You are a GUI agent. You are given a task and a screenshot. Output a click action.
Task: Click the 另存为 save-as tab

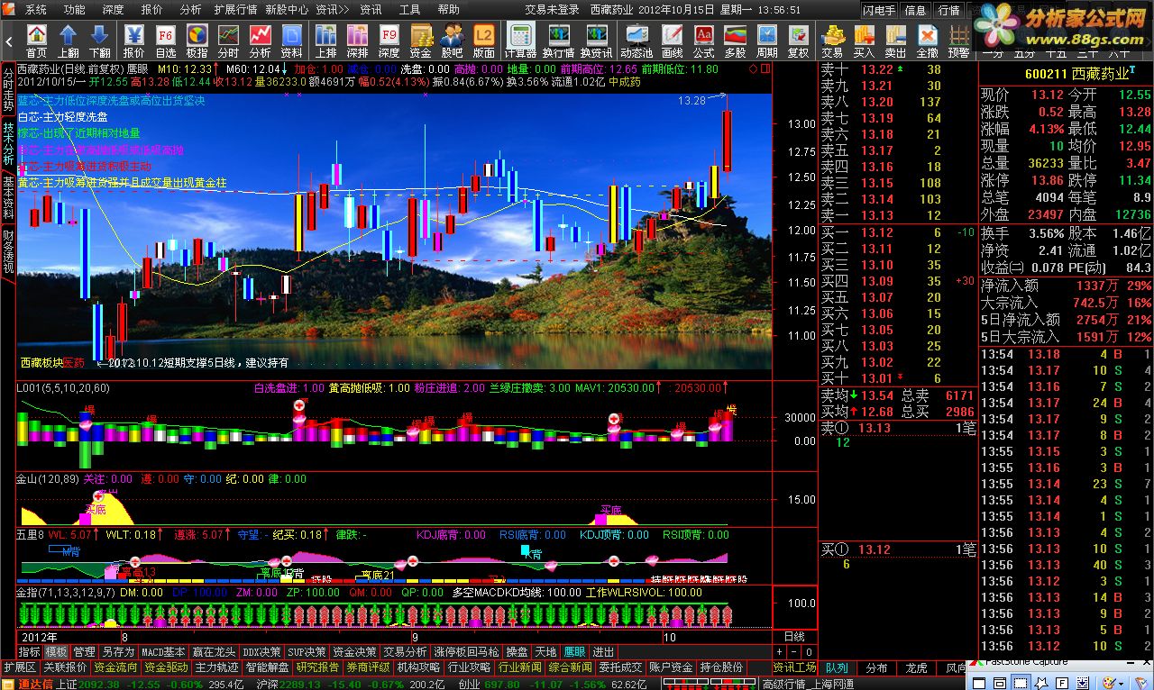point(117,651)
